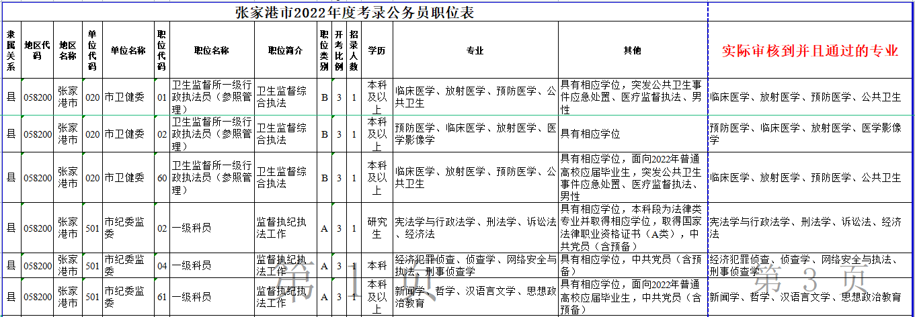
Task: Select the 专业 cell starting with 宪法学与行政法学
Action: 475,228
